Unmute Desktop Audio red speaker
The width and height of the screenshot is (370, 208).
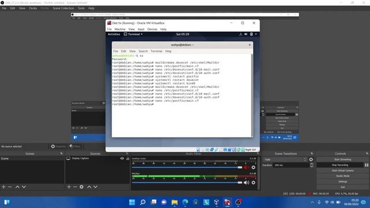coord(246,168)
